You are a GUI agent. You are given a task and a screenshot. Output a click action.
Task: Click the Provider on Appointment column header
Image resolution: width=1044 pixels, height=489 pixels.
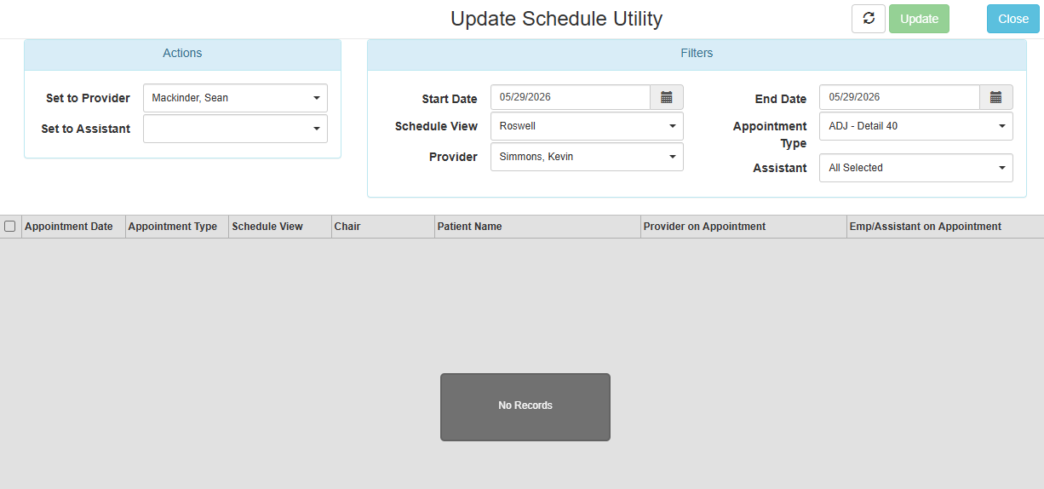click(x=743, y=227)
